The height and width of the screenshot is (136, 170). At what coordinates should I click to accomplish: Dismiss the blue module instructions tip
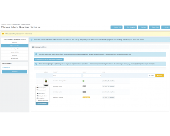(x=169, y=40)
